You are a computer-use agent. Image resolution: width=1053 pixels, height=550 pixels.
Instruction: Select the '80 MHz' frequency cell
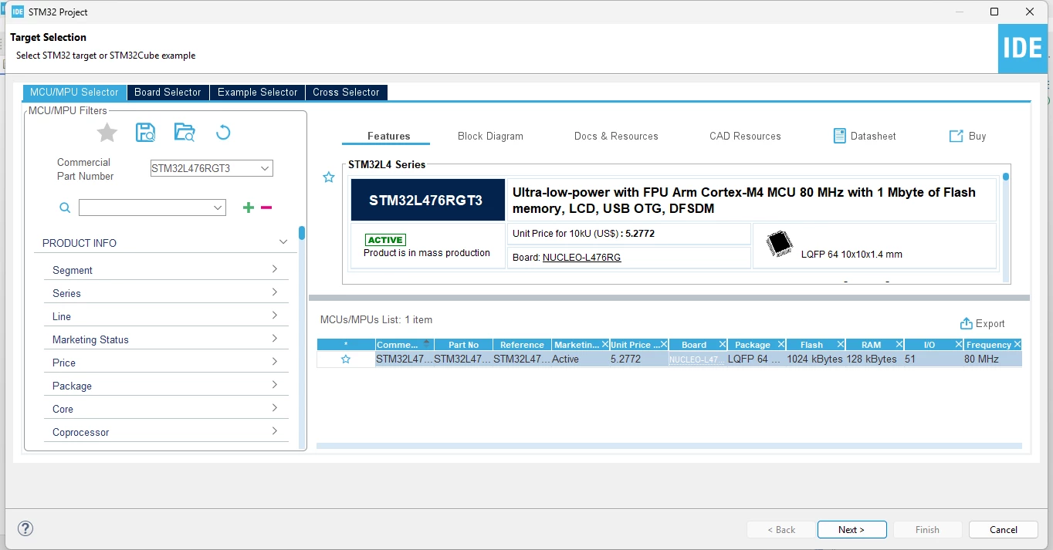(991, 359)
